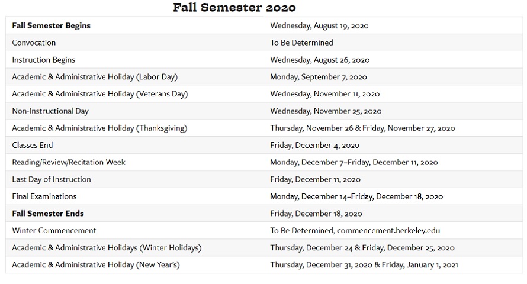Select the "Winter Commencement" row label
This screenshot has width=527, height=284.
(54, 231)
